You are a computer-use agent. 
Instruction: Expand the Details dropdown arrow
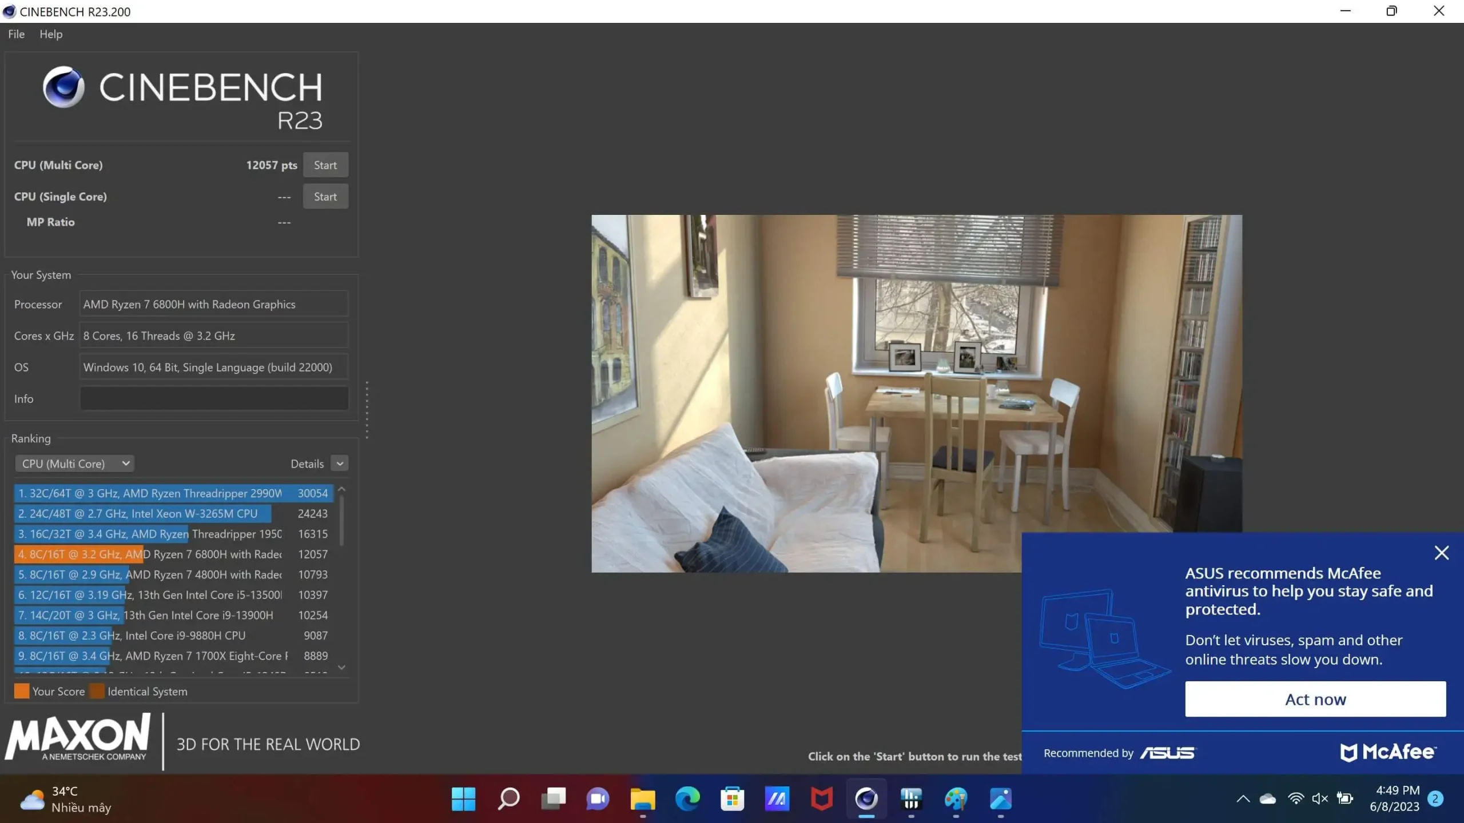(340, 464)
